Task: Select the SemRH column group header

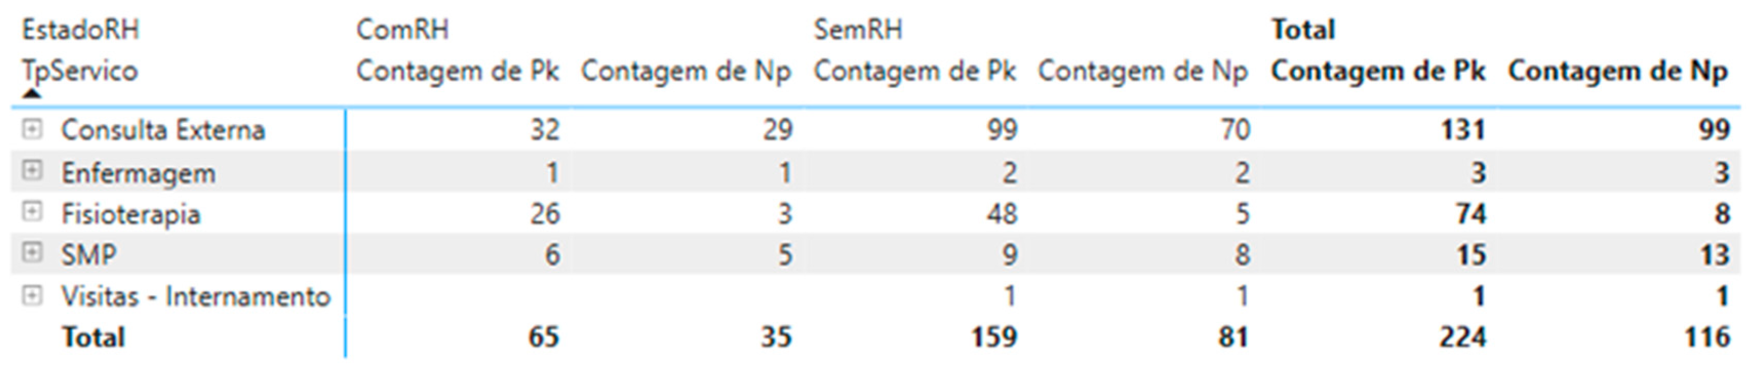Action: [858, 30]
